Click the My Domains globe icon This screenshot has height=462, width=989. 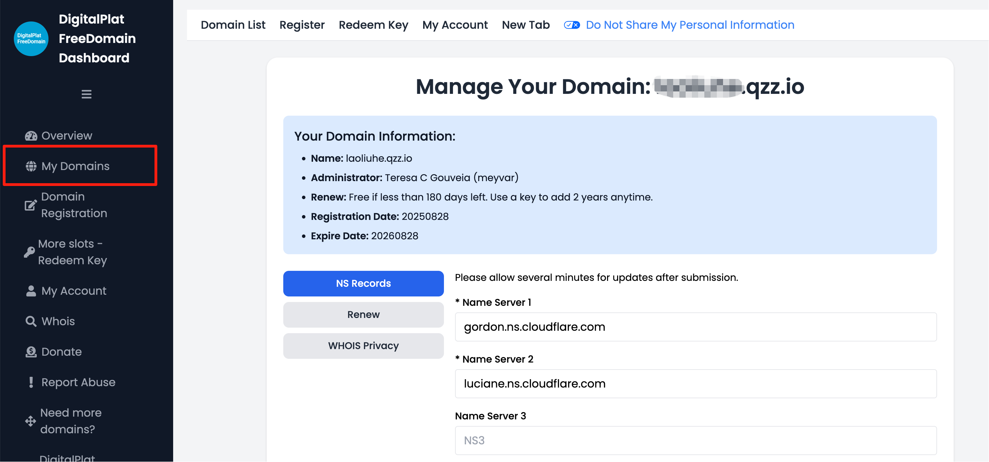click(x=31, y=166)
